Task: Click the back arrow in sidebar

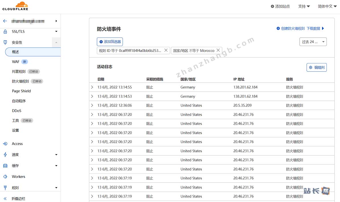Action: [5, 21]
